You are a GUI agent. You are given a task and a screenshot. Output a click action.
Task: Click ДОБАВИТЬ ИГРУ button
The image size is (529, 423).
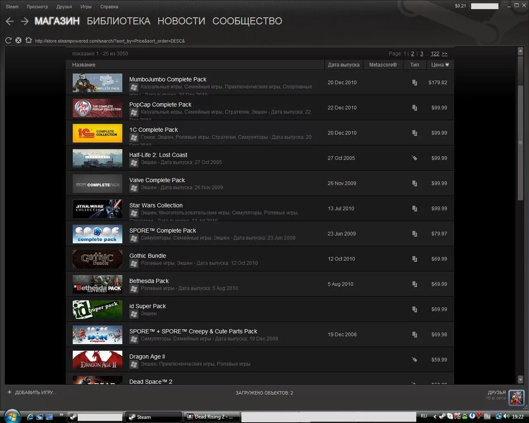tap(31, 392)
